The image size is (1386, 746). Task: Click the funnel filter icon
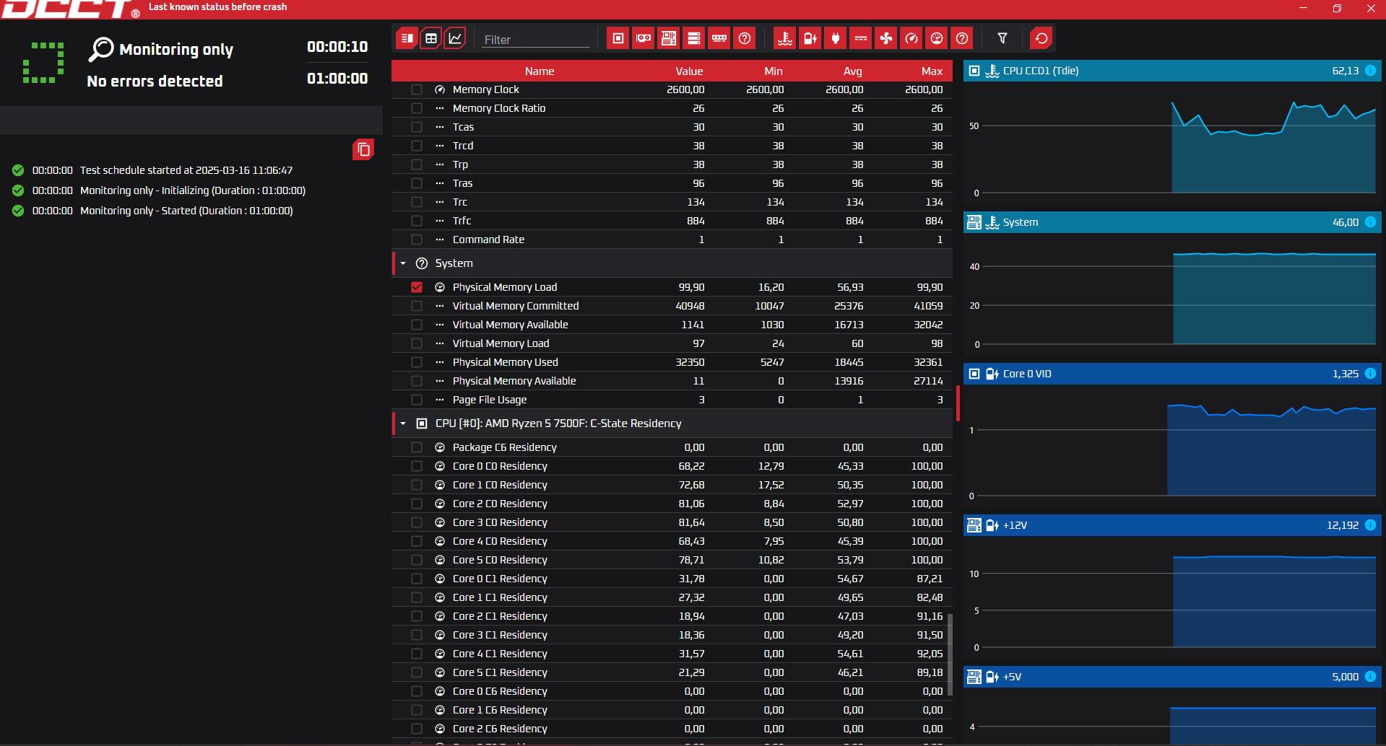click(1002, 38)
